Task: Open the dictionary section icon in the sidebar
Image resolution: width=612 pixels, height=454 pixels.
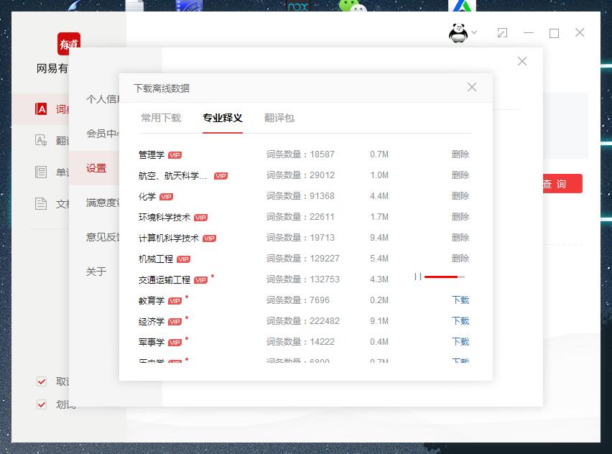Action: click(41, 109)
